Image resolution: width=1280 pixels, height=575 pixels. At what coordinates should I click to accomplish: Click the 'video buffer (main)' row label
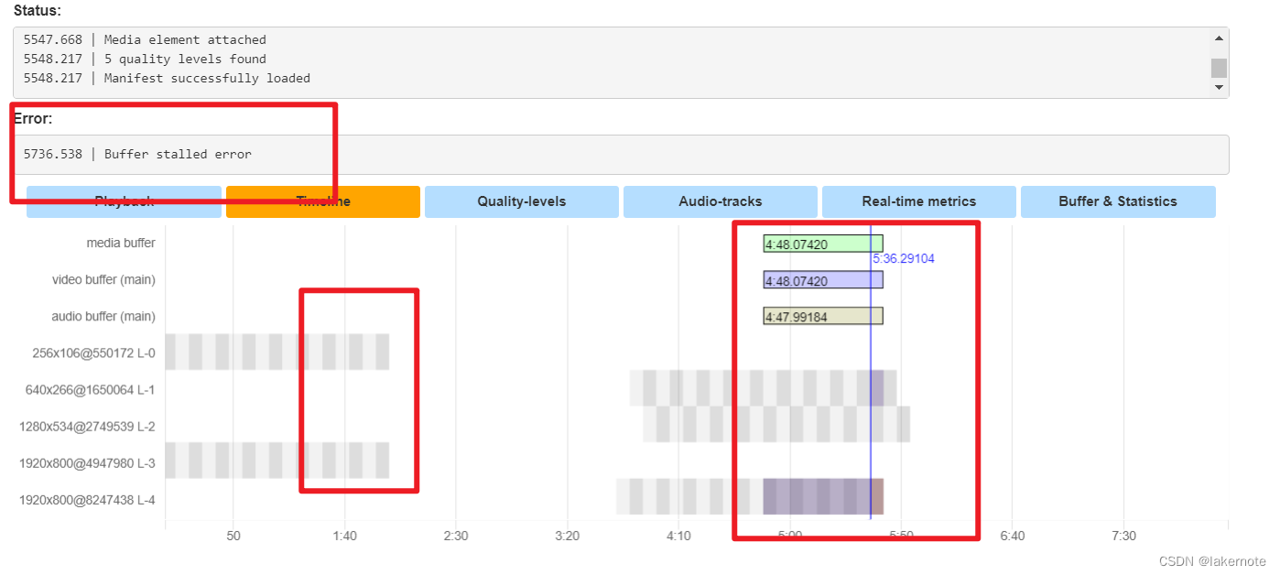(103, 280)
